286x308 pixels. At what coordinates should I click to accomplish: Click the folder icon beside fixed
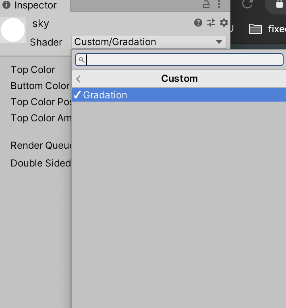point(255,29)
